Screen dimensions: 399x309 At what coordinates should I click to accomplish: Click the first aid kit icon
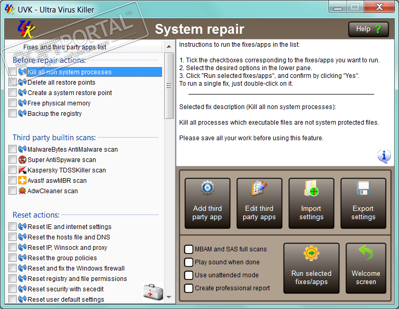click(x=153, y=292)
